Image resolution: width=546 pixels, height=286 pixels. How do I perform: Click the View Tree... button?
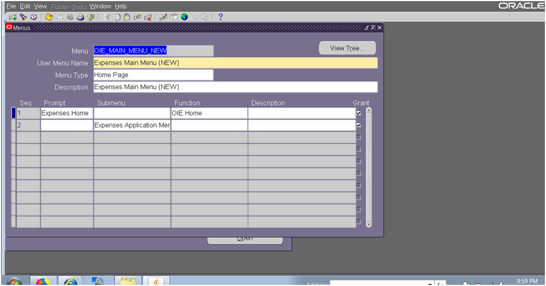[x=347, y=48]
